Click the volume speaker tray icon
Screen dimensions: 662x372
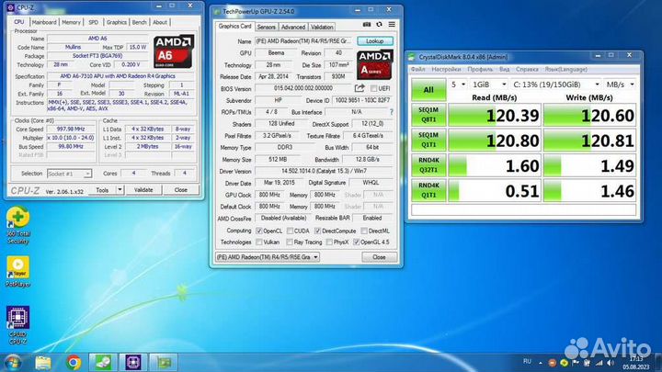pos(611,363)
